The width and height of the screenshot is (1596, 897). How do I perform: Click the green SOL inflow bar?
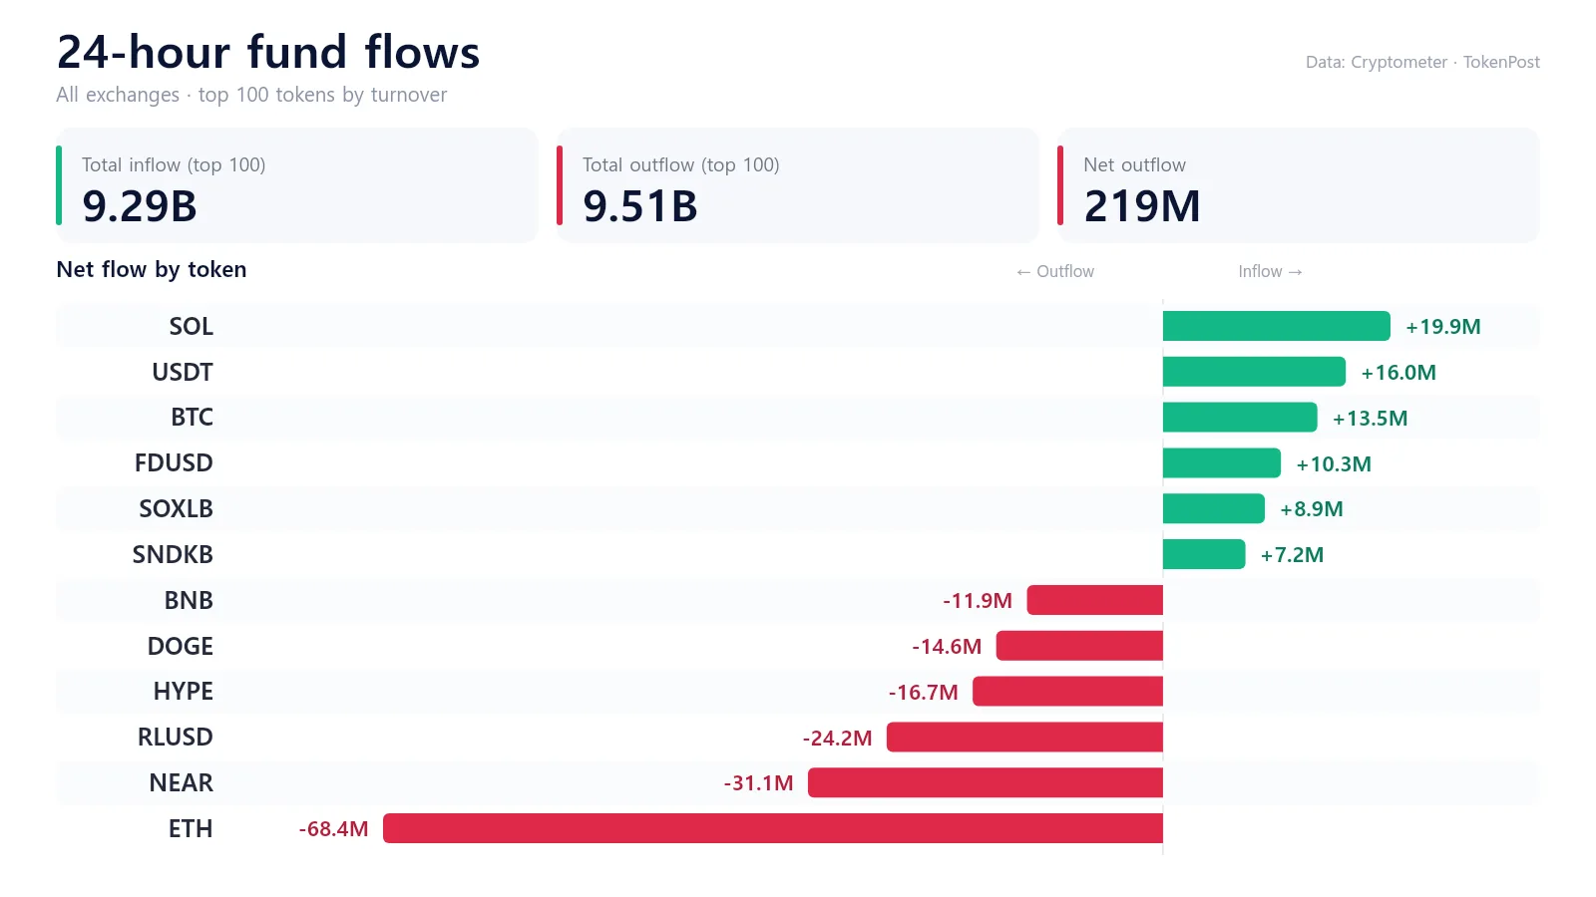point(1277,326)
